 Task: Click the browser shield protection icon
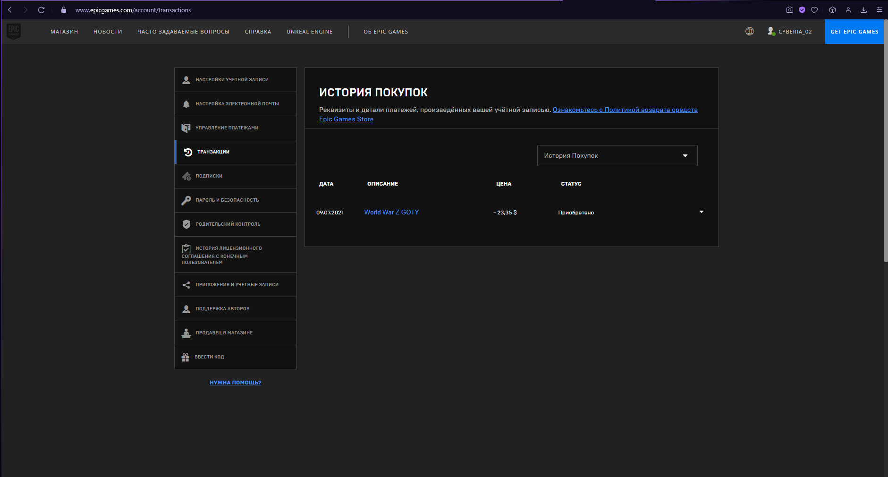(x=802, y=10)
